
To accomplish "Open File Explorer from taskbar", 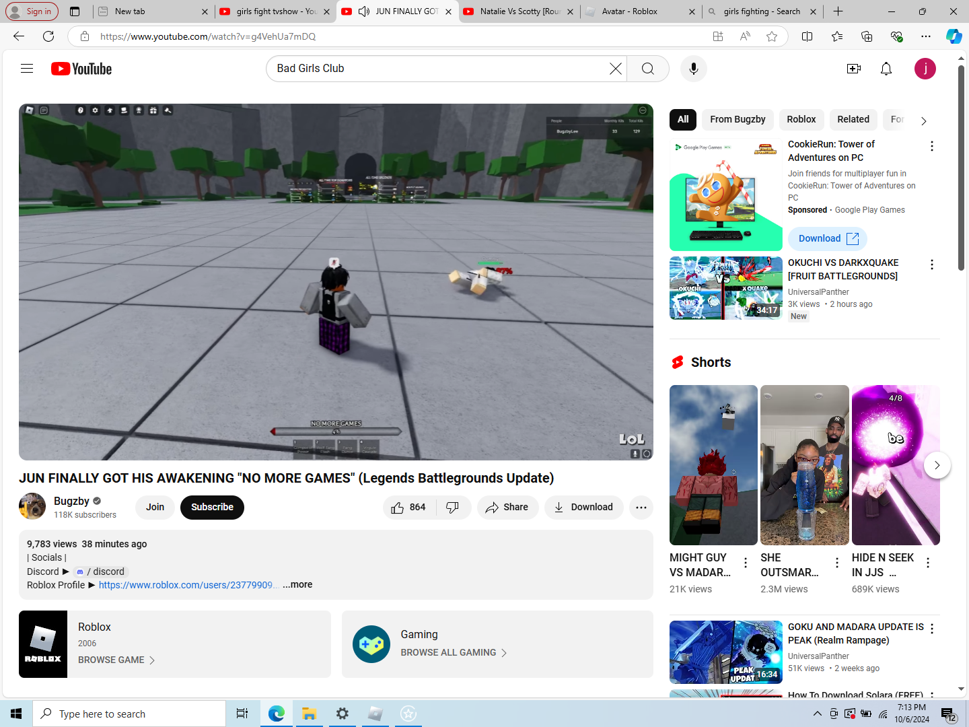I will (309, 714).
